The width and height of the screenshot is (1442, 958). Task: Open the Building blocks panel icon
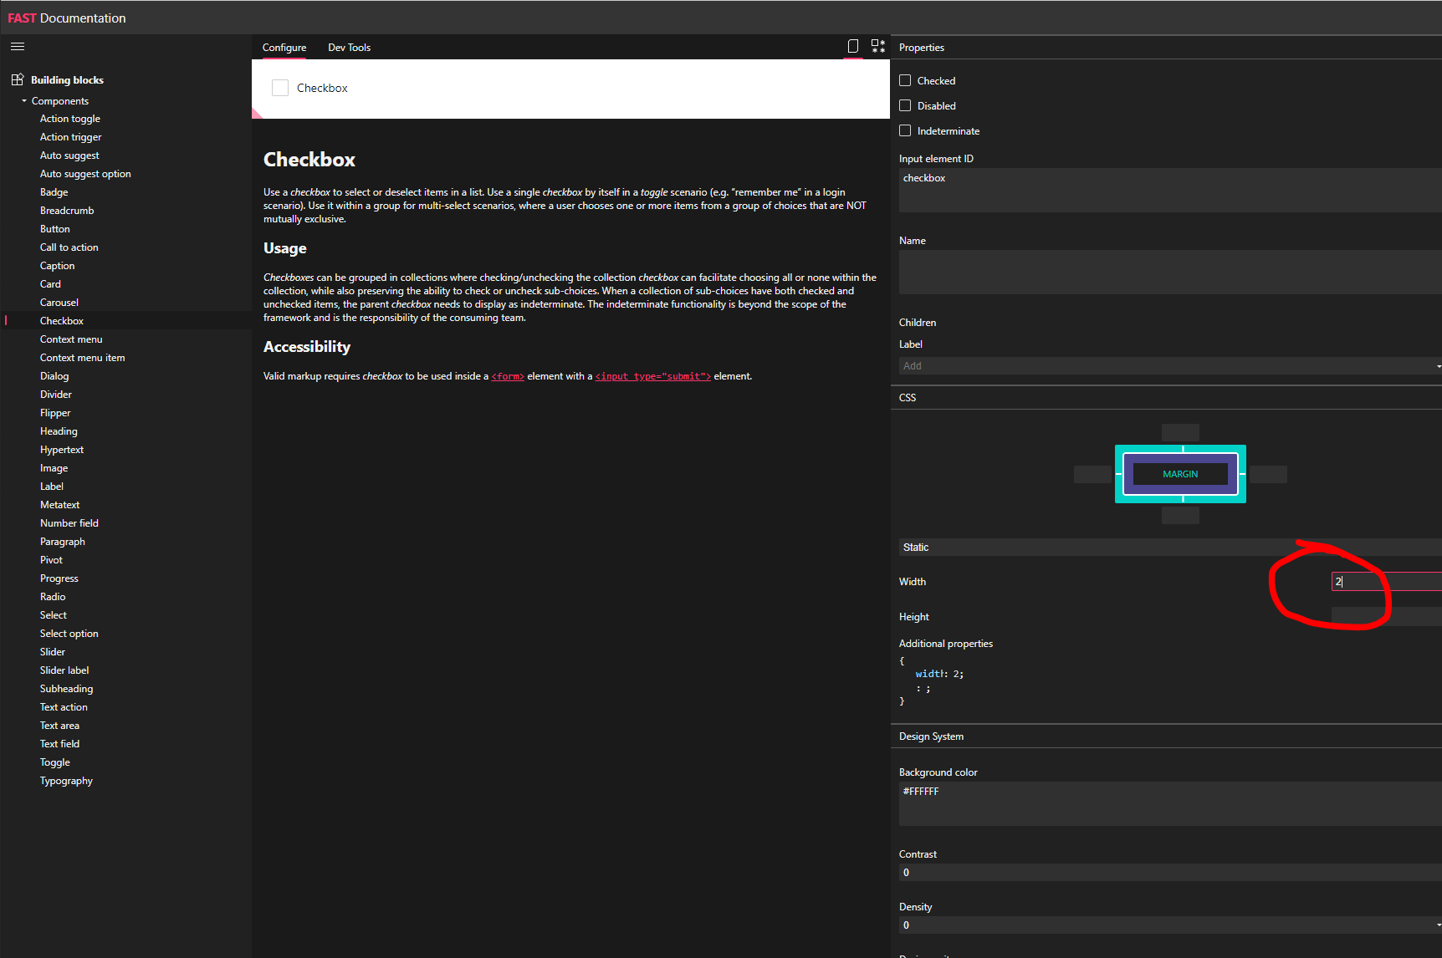[18, 79]
